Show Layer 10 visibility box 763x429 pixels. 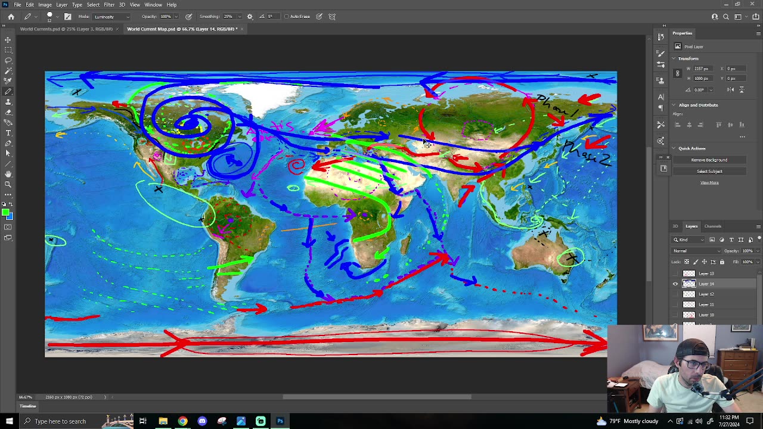click(675, 315)
